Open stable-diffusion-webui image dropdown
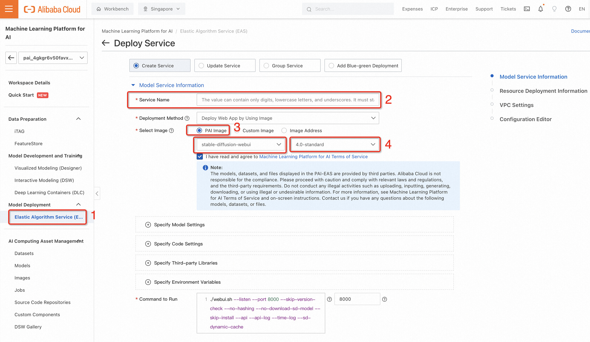590x342 pixels. [240, 145]
